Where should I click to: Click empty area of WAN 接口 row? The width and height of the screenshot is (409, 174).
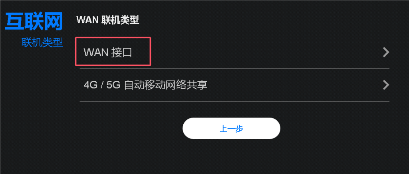click(261, 52)
